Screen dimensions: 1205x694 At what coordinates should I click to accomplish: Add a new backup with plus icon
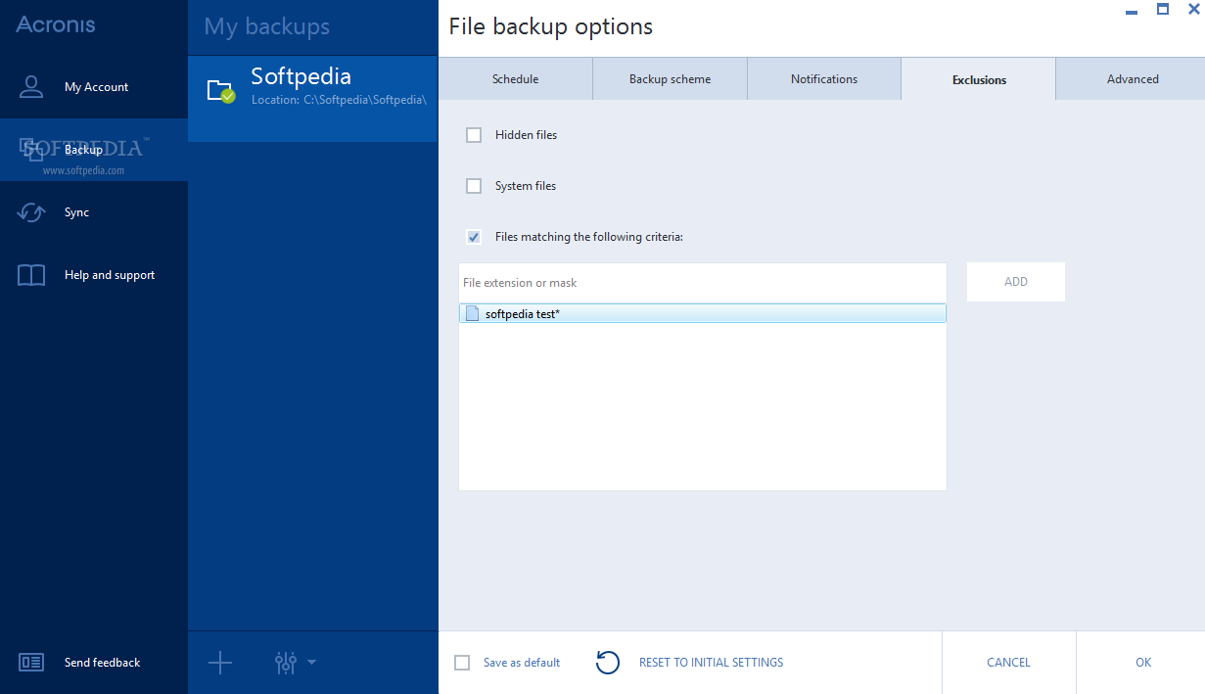click(x=220, y=663)
